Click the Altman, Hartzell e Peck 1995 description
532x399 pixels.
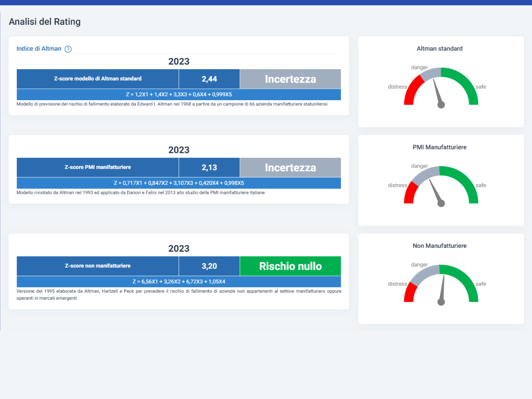coord(179,295)
